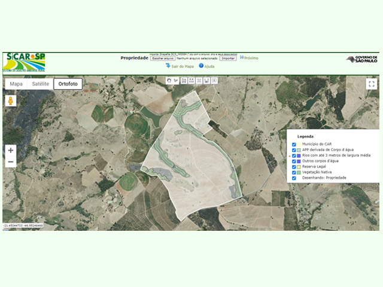Switch to the Mapa view tab

click(16, 84)
